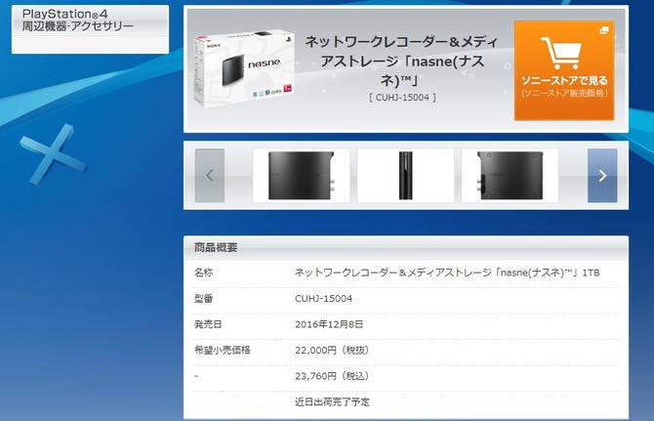Viewport: 654px width, 421px height.
Task: Select the nasne front view thumbnail
Action: tap(302, 176)
